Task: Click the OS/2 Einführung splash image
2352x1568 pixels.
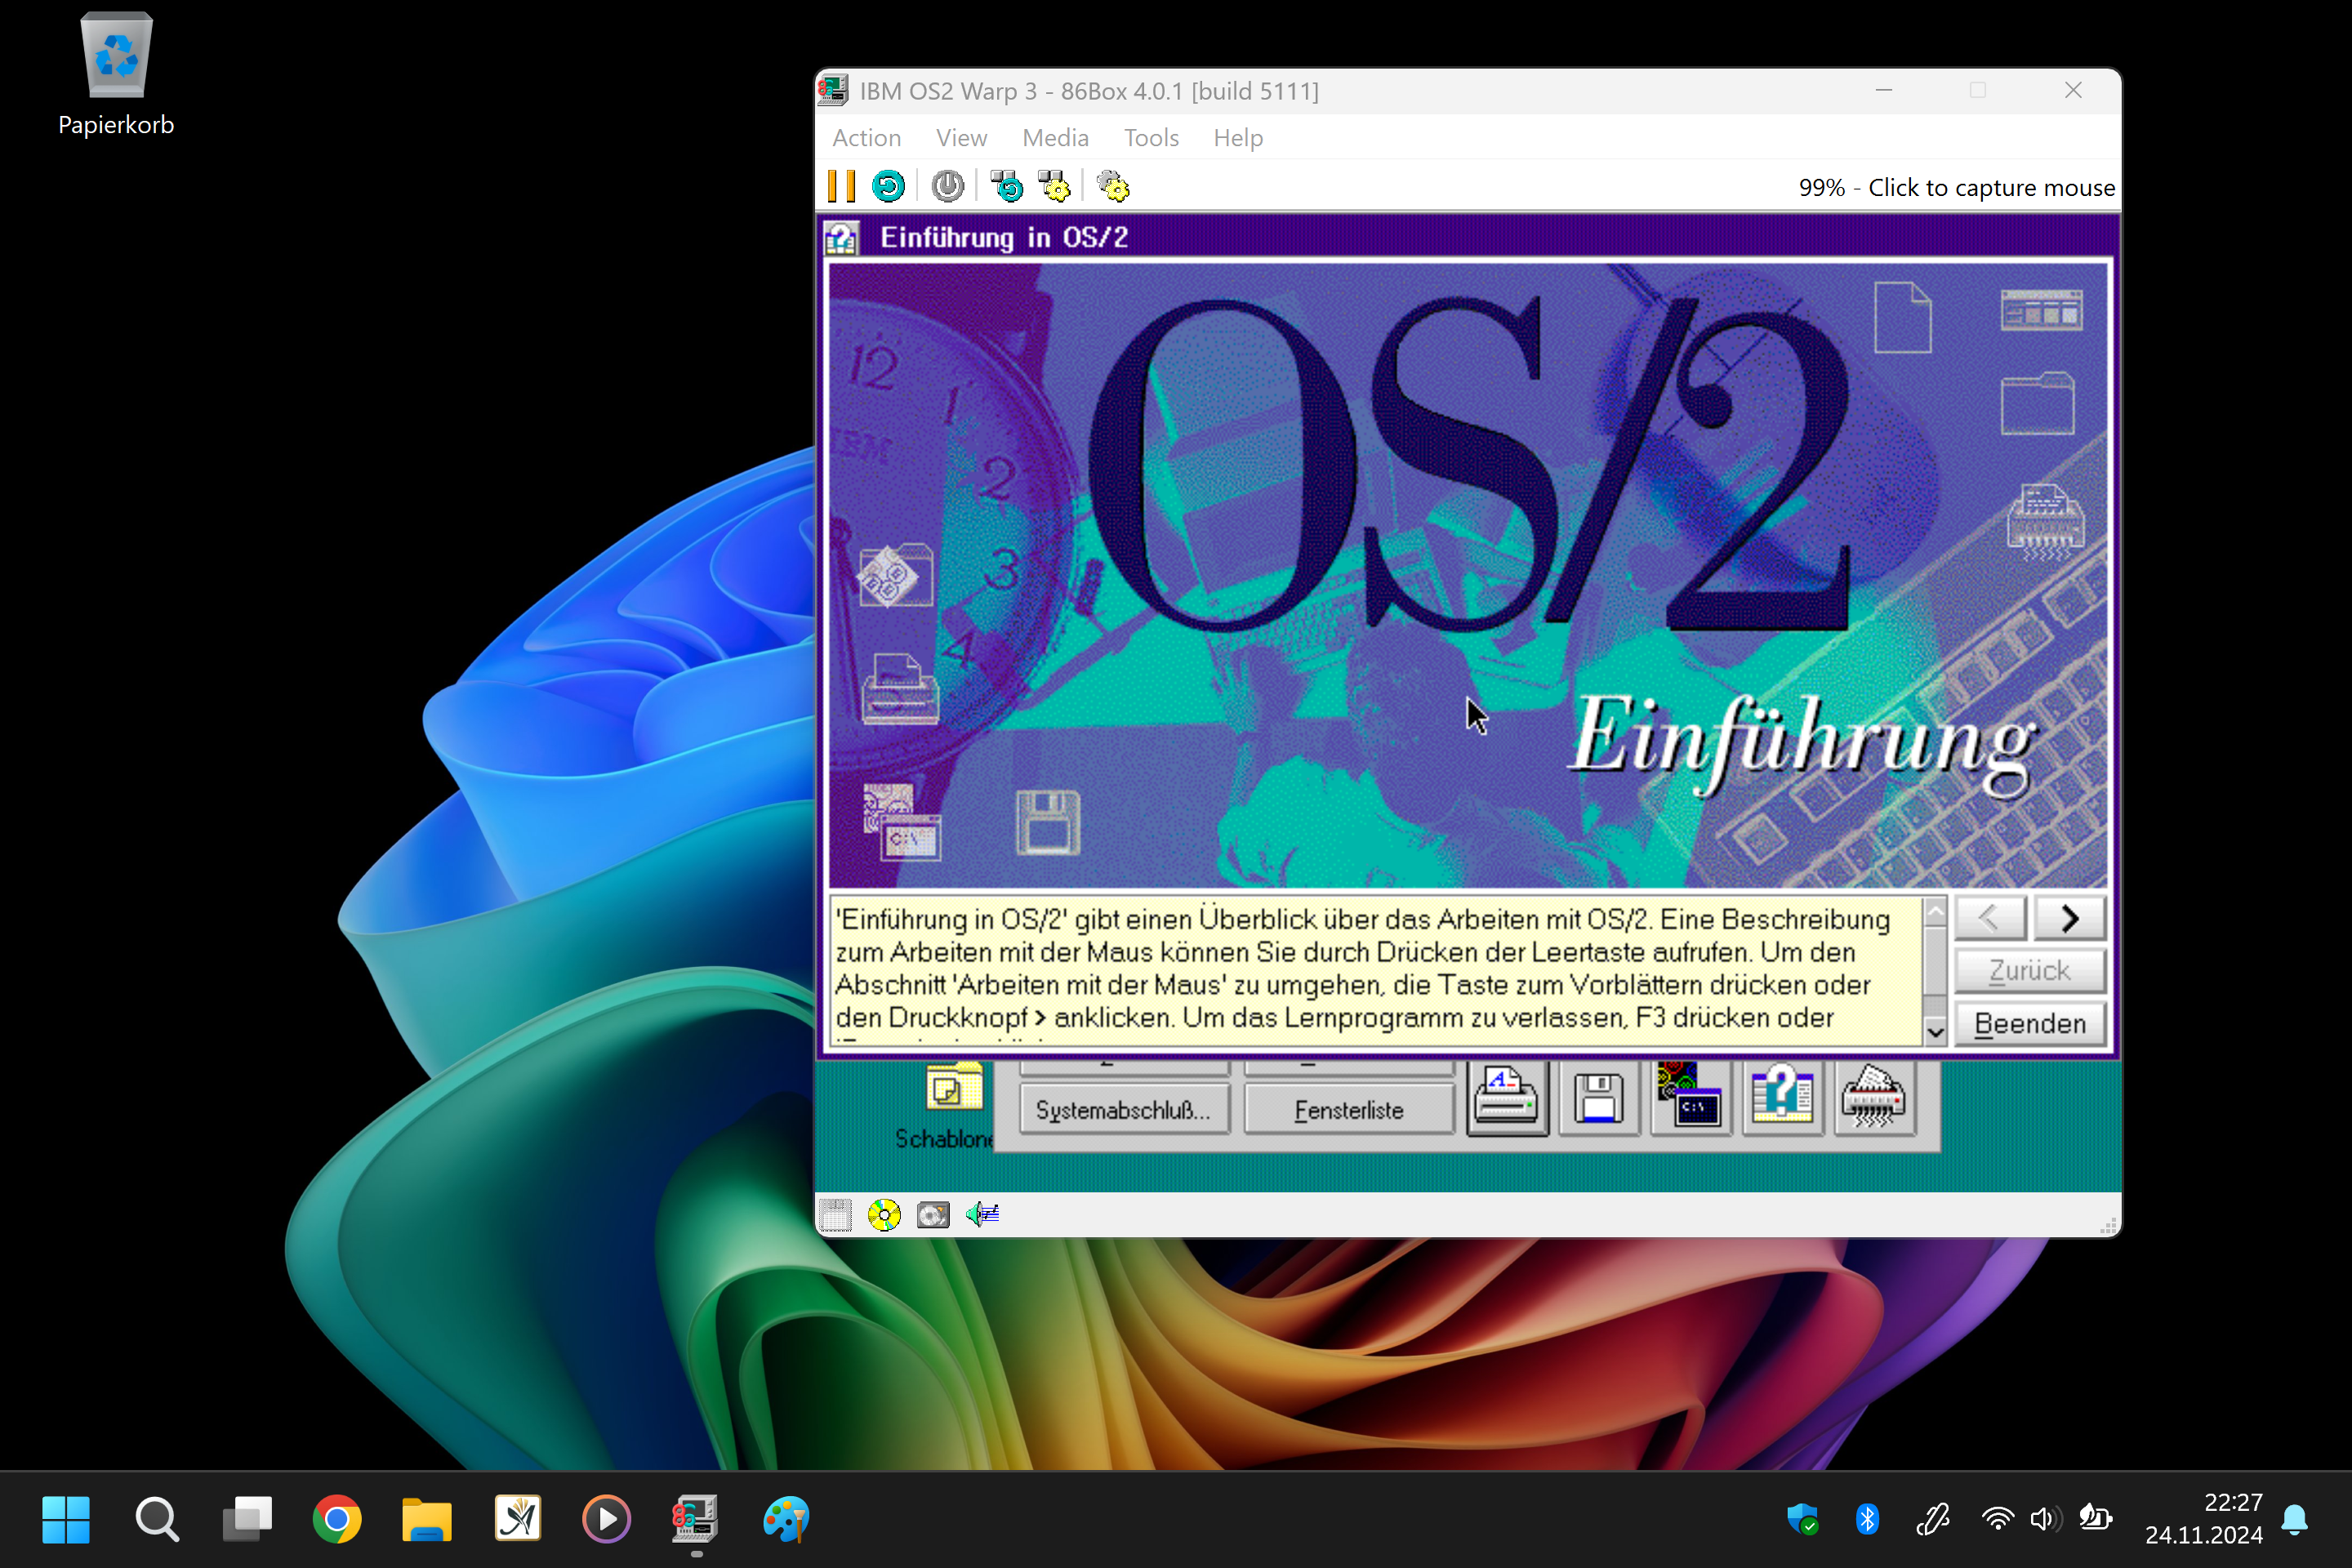Action: (x=1468, y=575)
